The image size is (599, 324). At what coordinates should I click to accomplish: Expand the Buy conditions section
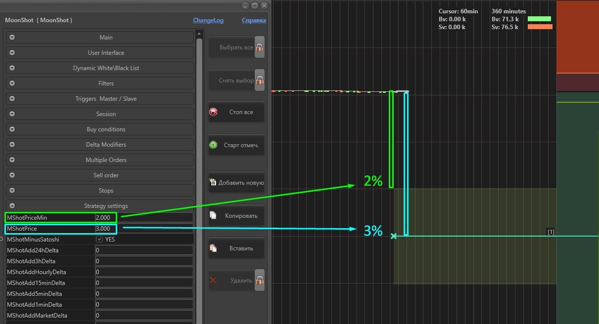pyautogui.click(x=12, y=129)
